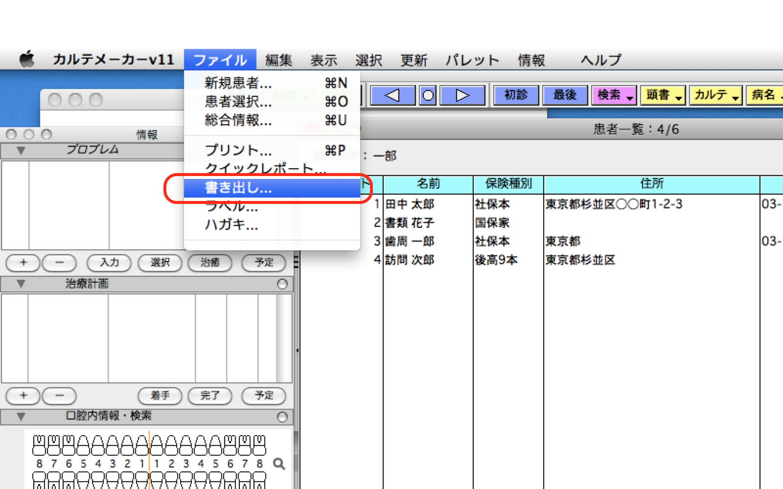The height and width of the screenshot is (489, 783).
Task: Click the circle button between navigation arrows
Action: click(x=428, y=95)
